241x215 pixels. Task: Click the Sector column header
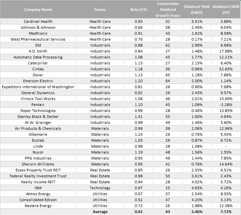(100, 10)
